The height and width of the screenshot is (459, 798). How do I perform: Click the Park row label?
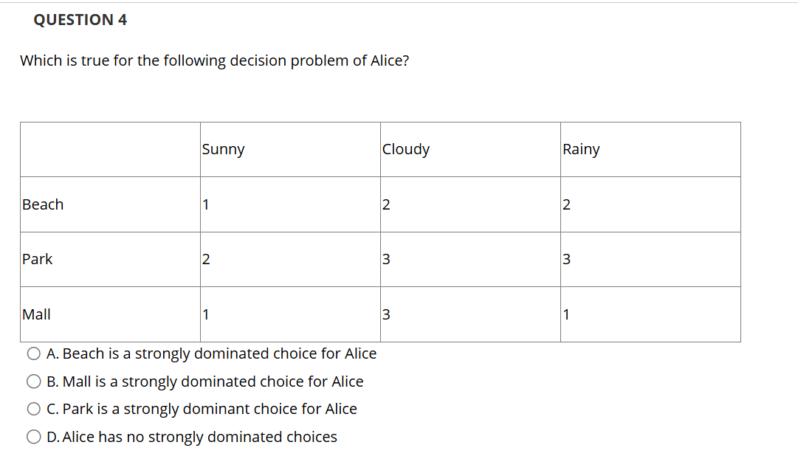pyautogui.click(x=37, y=260)
